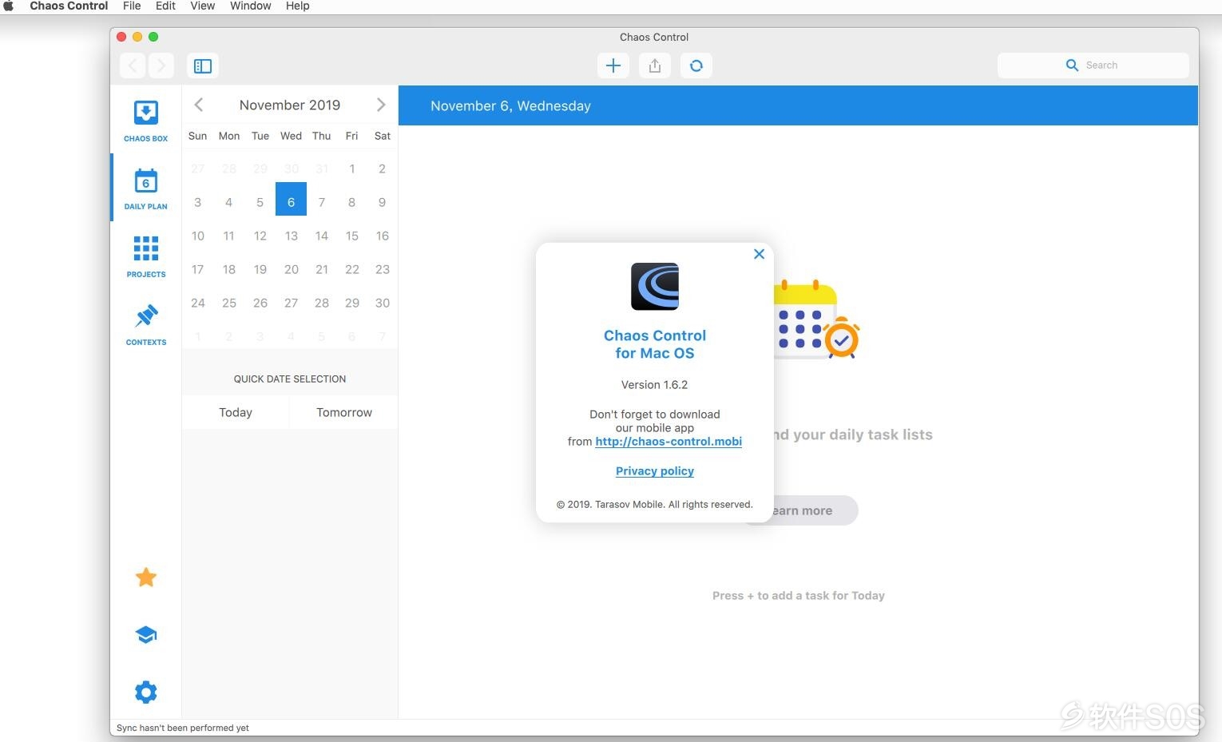This screenshot has height=742, width=1222.
Task: Click the sync refresh toolbar icon
Action: (696, 65)
